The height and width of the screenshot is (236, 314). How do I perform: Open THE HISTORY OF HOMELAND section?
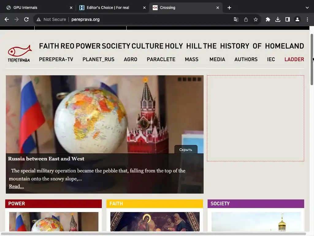[254, 46]
